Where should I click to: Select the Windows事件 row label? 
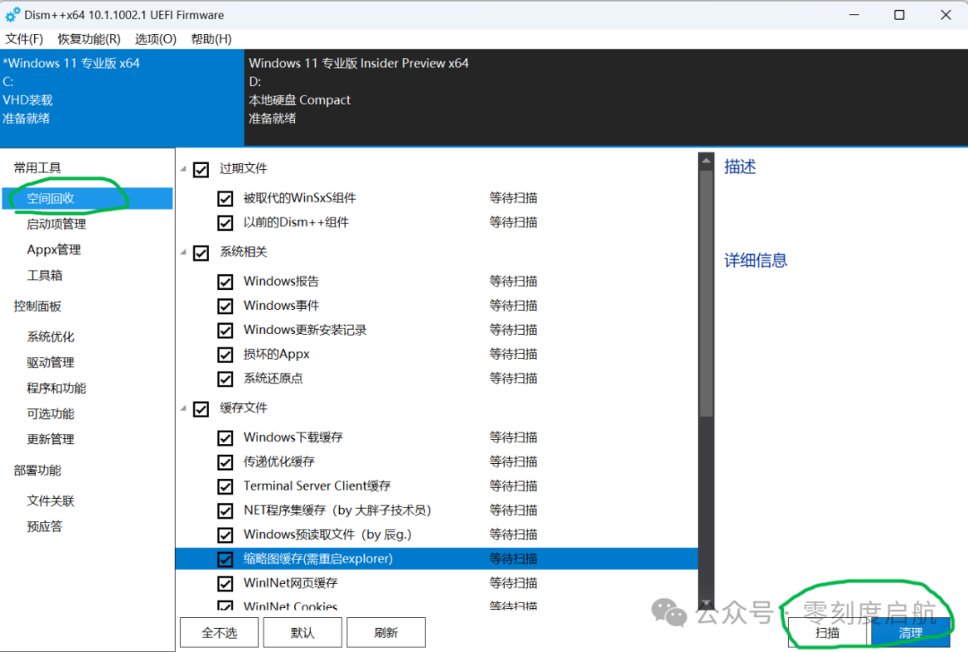(281, 305)
